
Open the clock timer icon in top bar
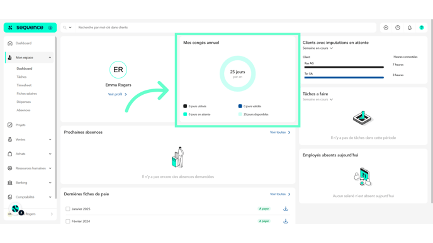(x=398, y=28)
